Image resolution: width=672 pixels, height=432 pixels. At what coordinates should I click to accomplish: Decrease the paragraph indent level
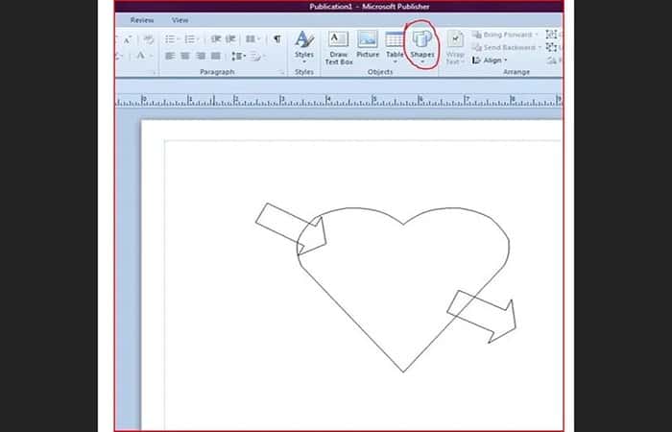(216, 39)
